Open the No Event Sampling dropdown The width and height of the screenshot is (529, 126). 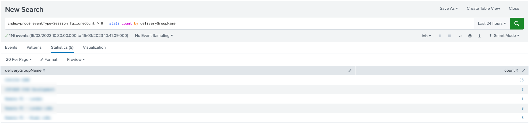coord(154,36)
